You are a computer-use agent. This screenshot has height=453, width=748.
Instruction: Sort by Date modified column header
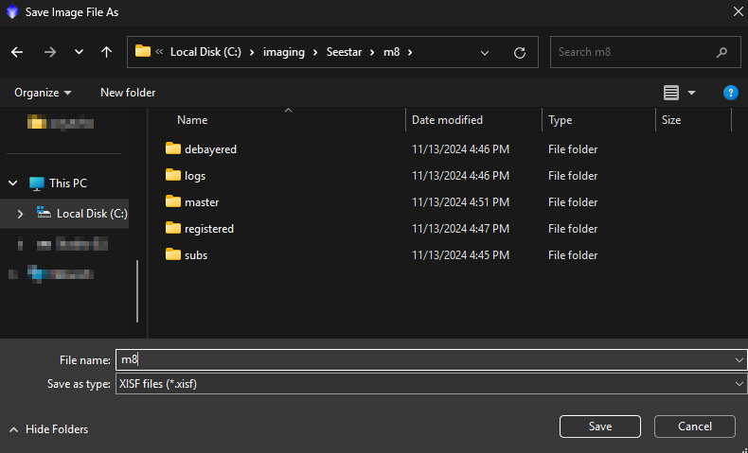(447, 120)
